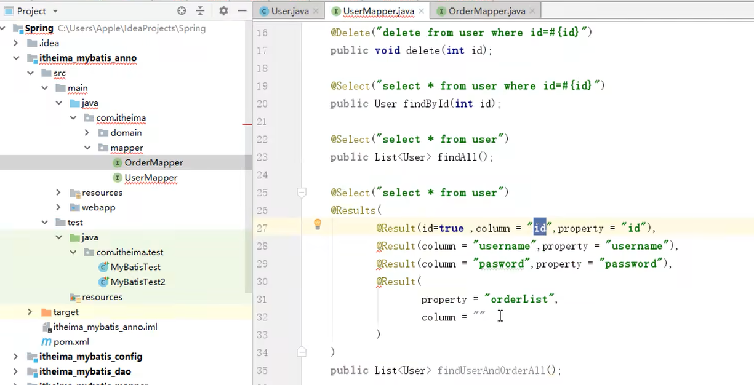
Task: Expand the target folder
Action: 30,312
